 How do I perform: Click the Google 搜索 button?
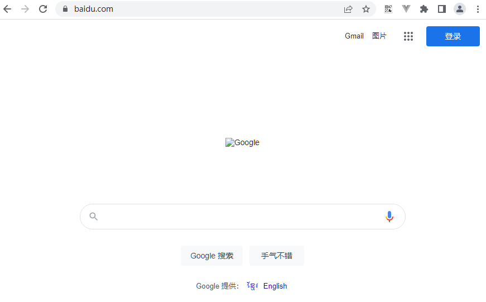[211, 256]
